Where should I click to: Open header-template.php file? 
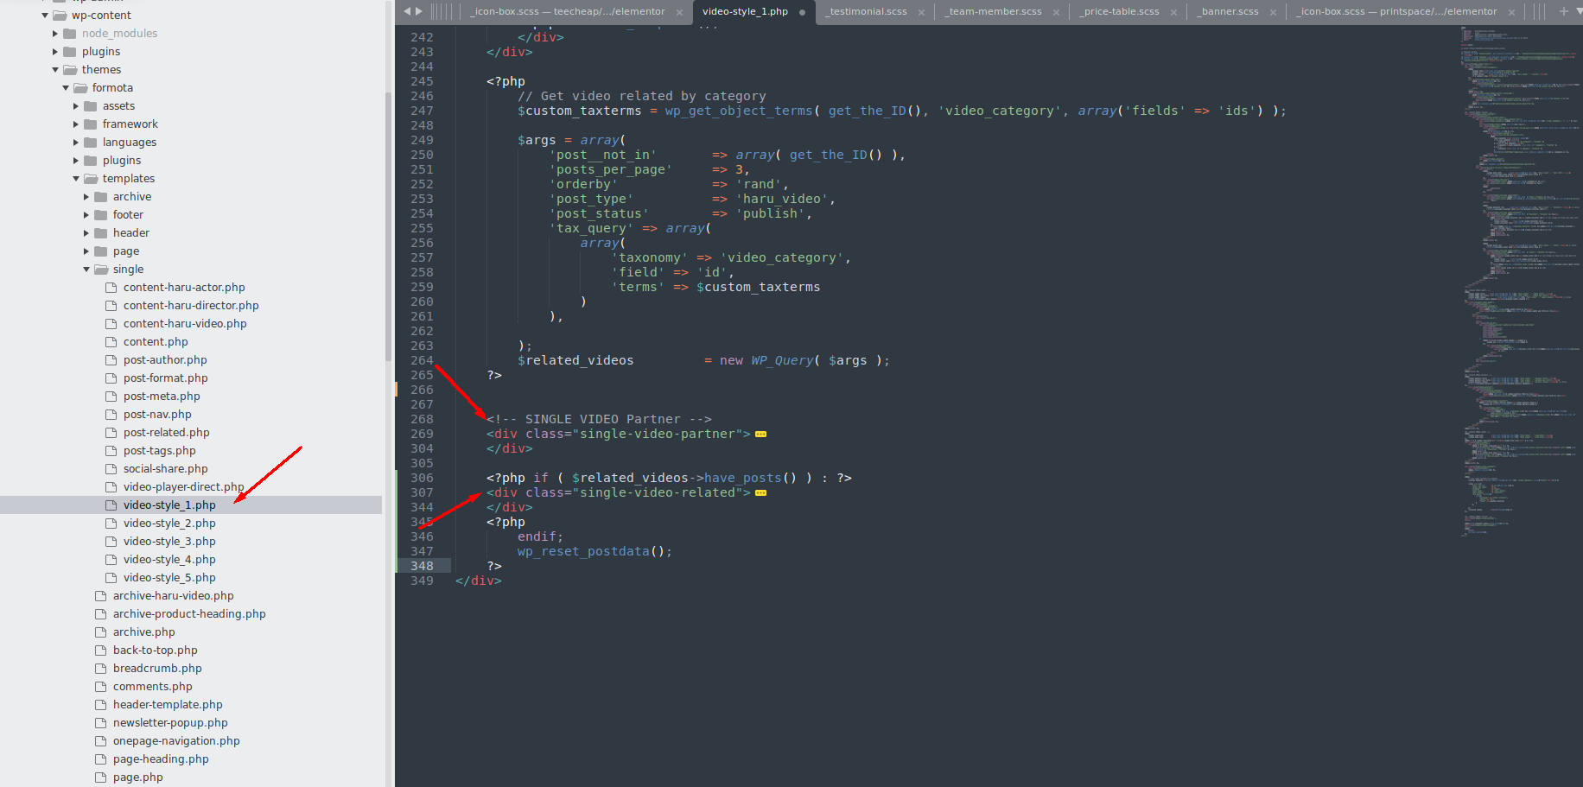click(168, 705)
